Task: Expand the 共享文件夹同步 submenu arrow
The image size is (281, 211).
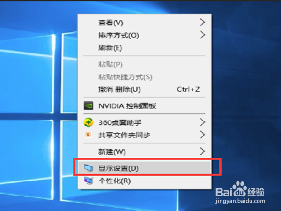Action: tap(202, 135)
